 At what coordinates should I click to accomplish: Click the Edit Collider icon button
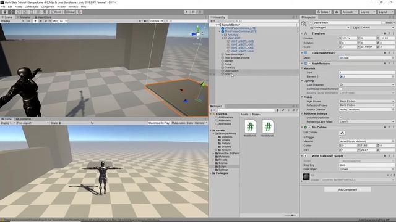coord(342,133)
